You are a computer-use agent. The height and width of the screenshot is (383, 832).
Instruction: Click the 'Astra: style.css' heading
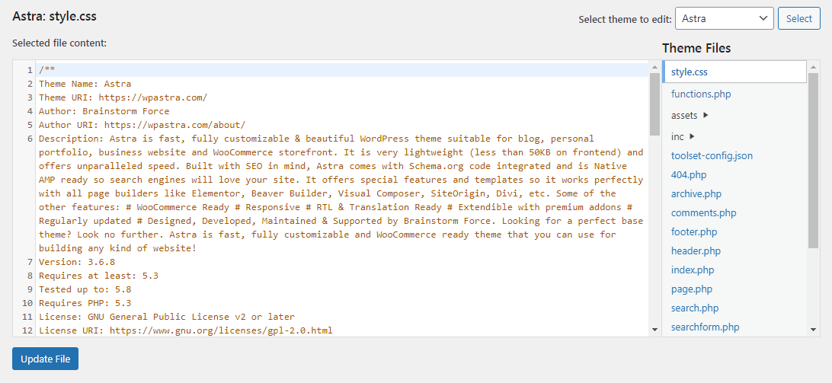54,17
